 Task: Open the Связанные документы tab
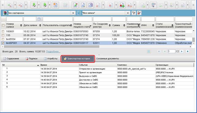click(x=107, y=59)
